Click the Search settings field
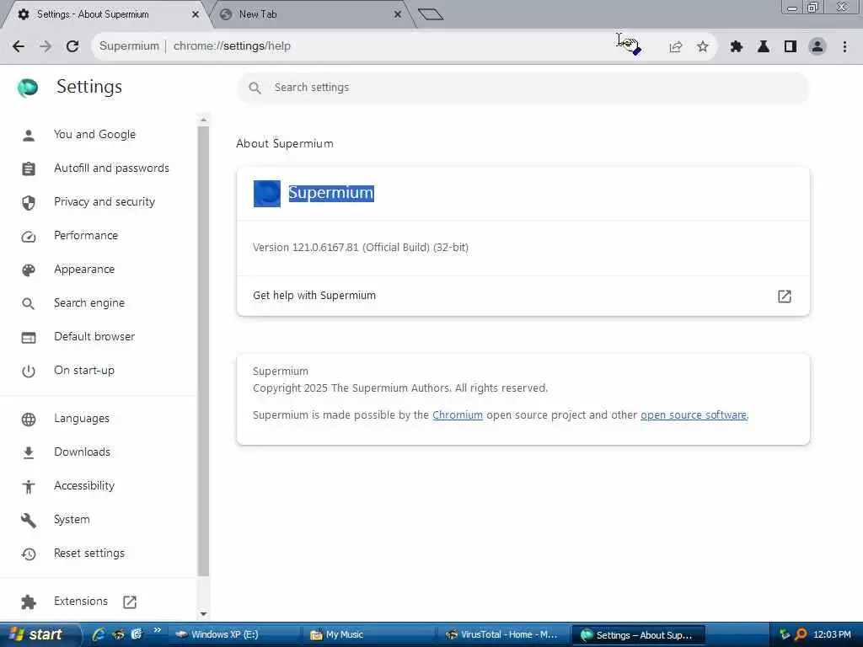The height and width of the screenshot is (647, 863). coord(523,88)
